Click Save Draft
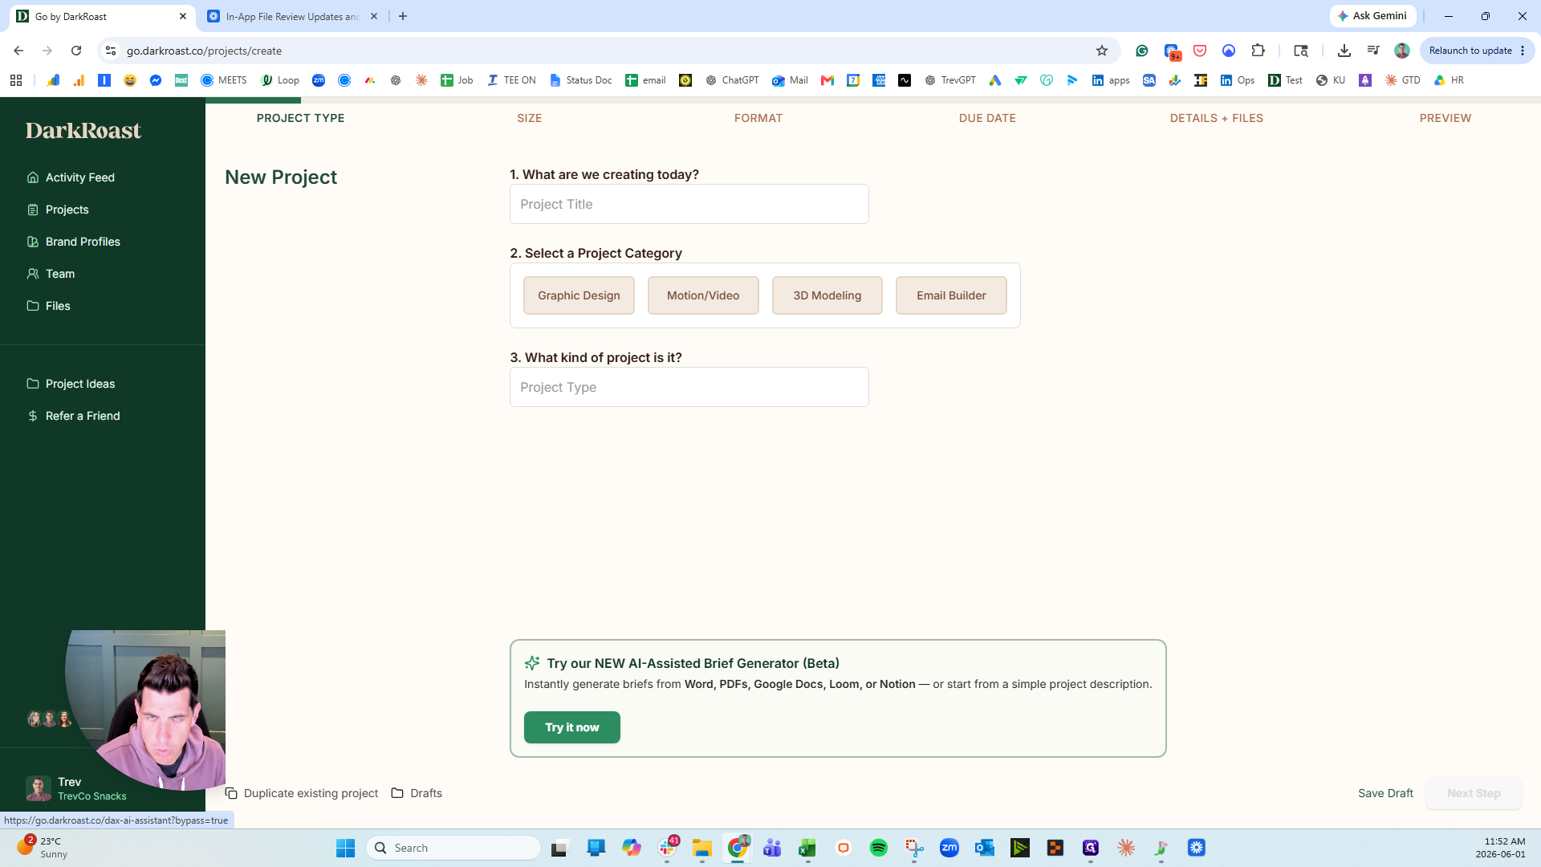1541x867 pixels. (1385, 793)
